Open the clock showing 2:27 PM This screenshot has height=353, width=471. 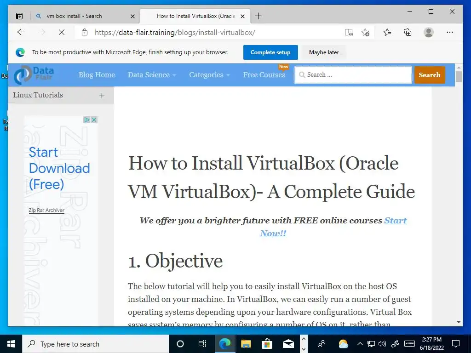pyautogui.click(x=431, y=344)
